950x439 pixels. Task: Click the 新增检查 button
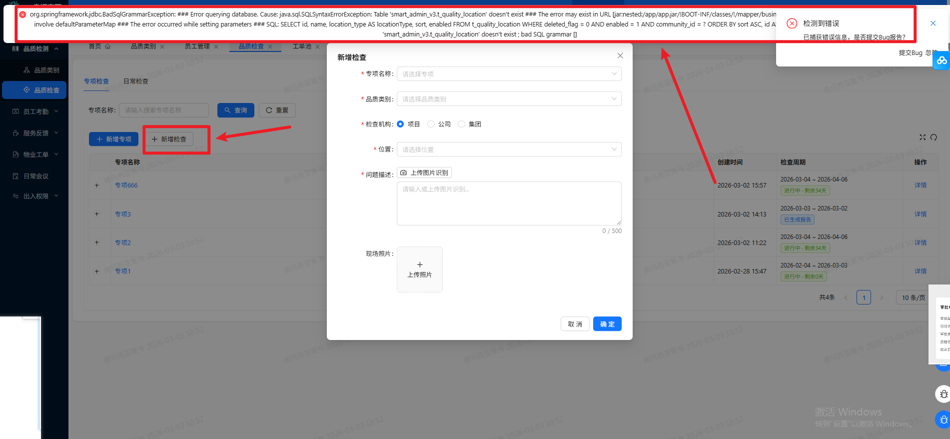pyautogui.click(x=169, y=139)
